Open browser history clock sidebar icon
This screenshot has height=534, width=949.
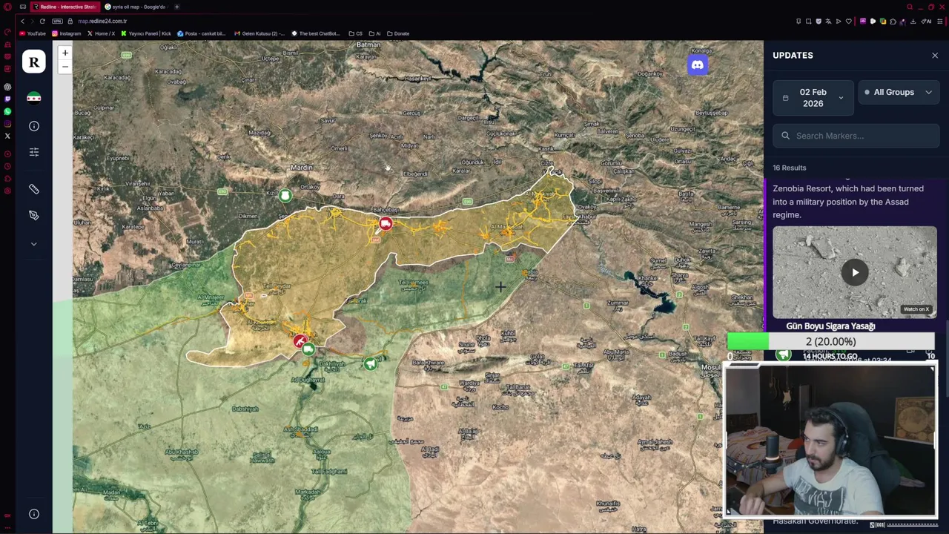pos(7,166)
